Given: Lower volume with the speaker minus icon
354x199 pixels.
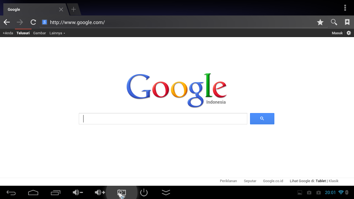Looking at the screenshot, I should click(x=78, y=192).
